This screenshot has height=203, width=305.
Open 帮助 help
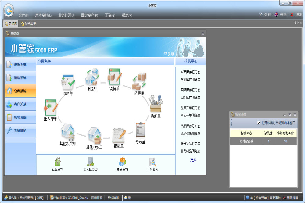click(281, 15)
